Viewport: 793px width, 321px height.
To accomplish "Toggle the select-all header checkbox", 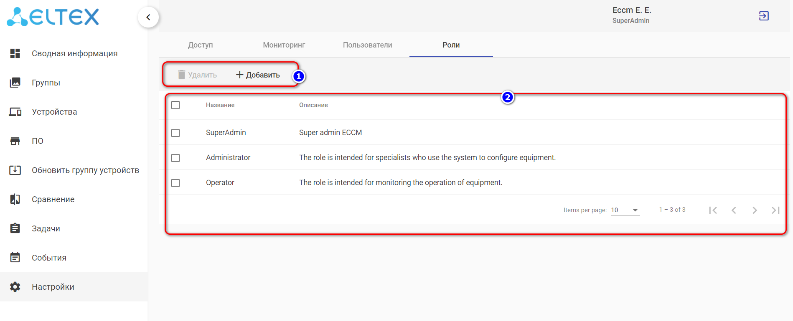I will point(175,105).
